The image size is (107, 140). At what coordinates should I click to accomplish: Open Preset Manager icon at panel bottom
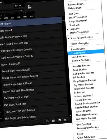(53, 121)
